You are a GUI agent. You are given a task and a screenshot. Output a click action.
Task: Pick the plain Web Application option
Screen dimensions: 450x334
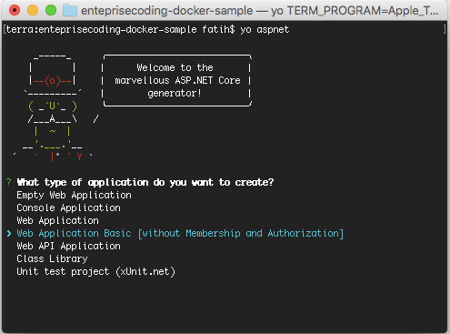(57, 221)
